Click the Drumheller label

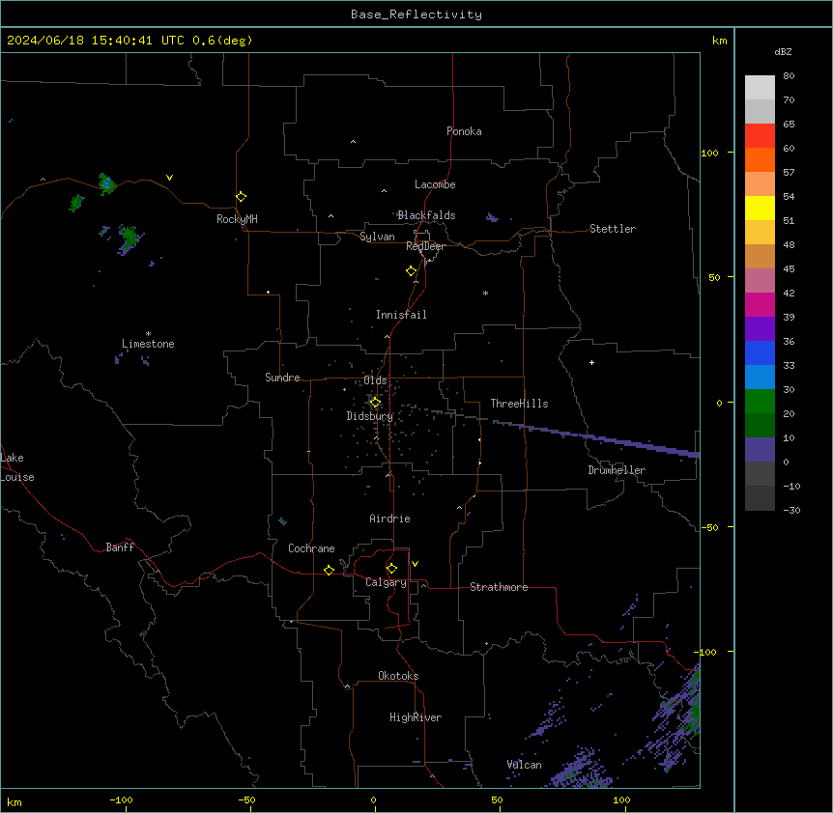[617, 470]
